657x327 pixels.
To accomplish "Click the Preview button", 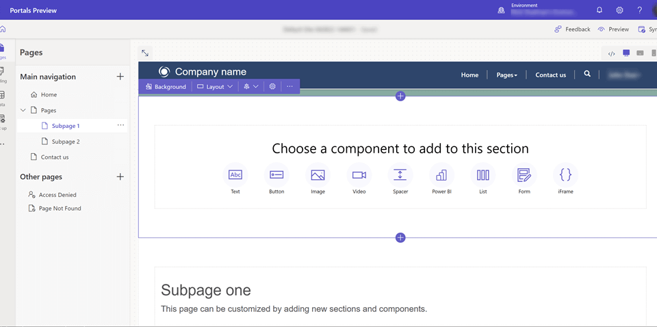I will tap(613, 29).
